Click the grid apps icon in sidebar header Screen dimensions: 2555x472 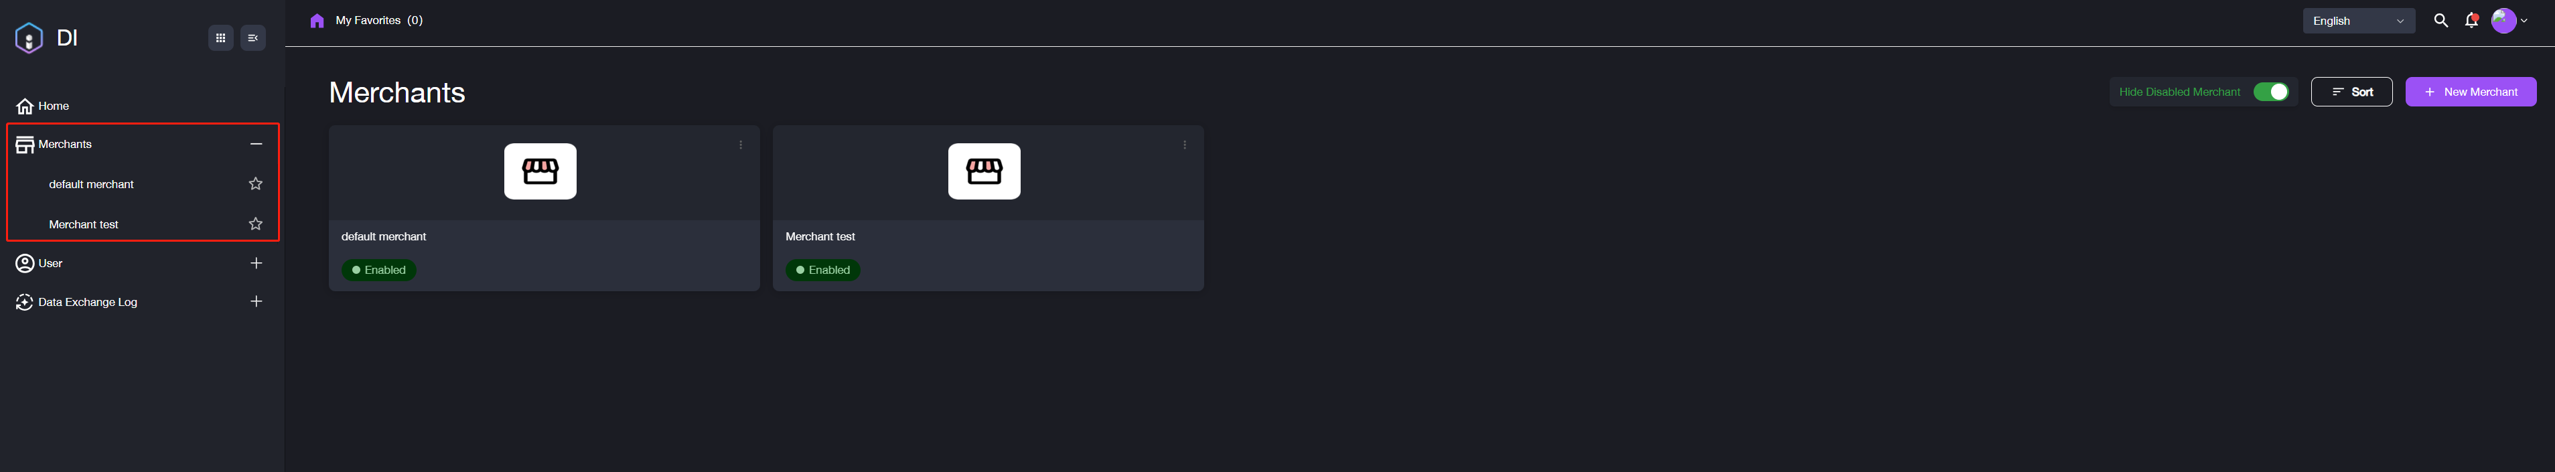pos(220,39)
